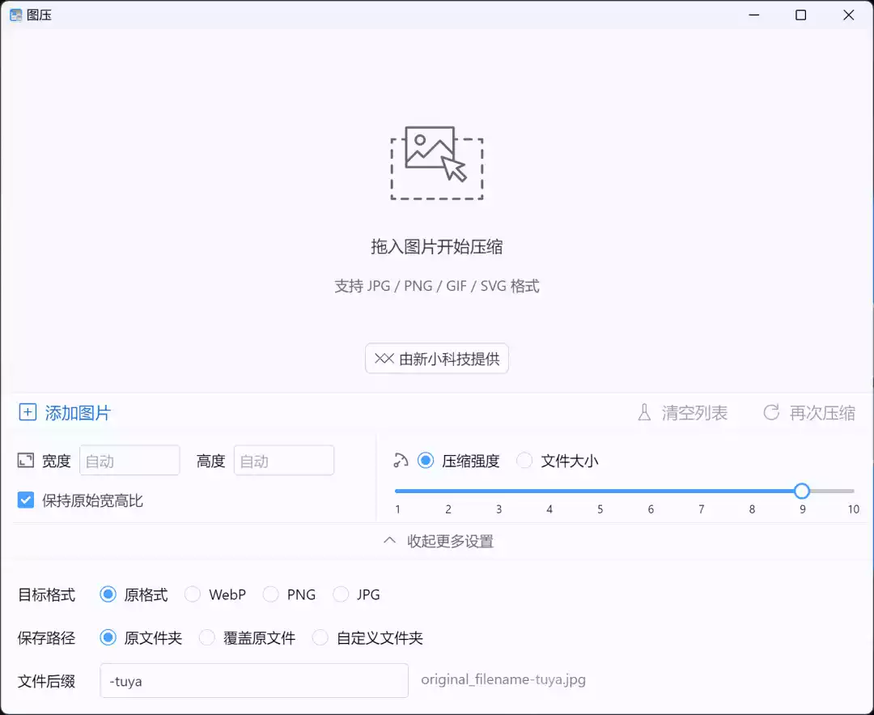Click the drag-in image placeholder icon
Image resolution: width=874 pixels, height=715 pixels.
tap(436, 163)
